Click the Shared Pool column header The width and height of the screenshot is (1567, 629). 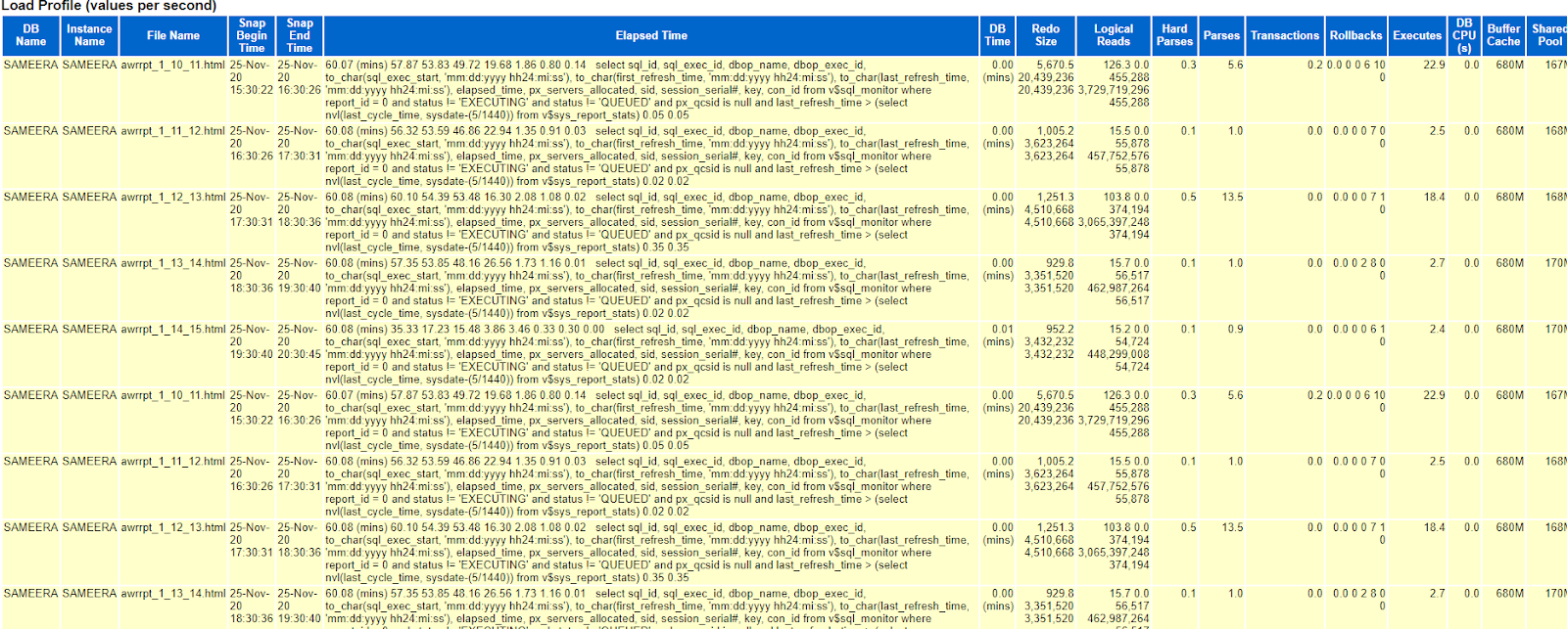[x=1548, y=35]
